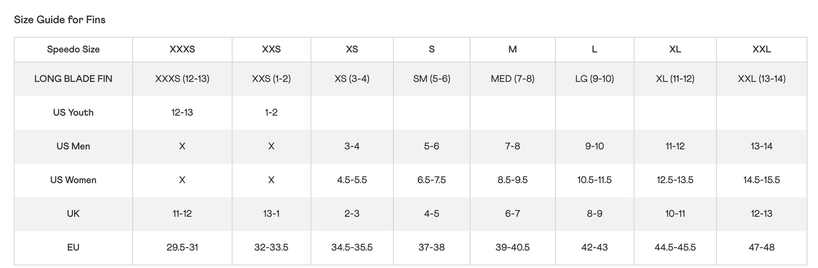Select the EU size "47-48" cell
818x268 pixels.
(761, 247)
